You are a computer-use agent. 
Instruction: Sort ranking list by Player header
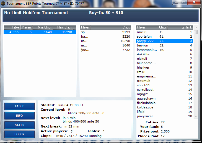click(x=147, y=27)
